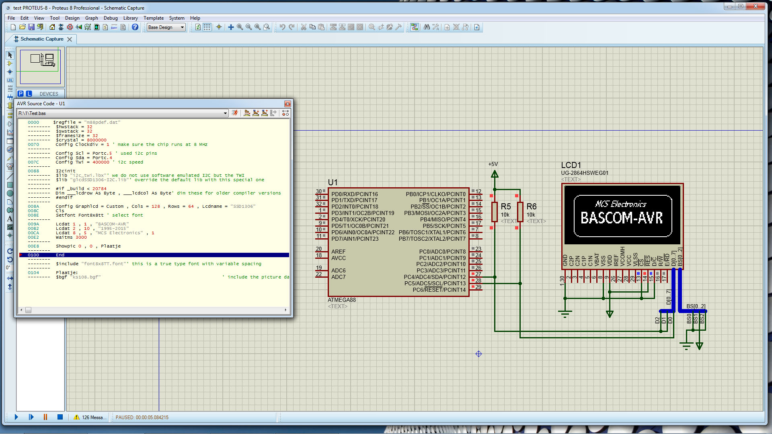This screenshot has width=772, height=434.
Task: Close the Schematic Capture tab
Action: (x=70, y=39)
